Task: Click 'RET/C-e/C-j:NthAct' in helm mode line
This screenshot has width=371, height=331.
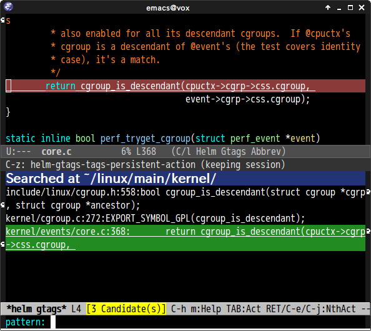Action: coord(311,309)
